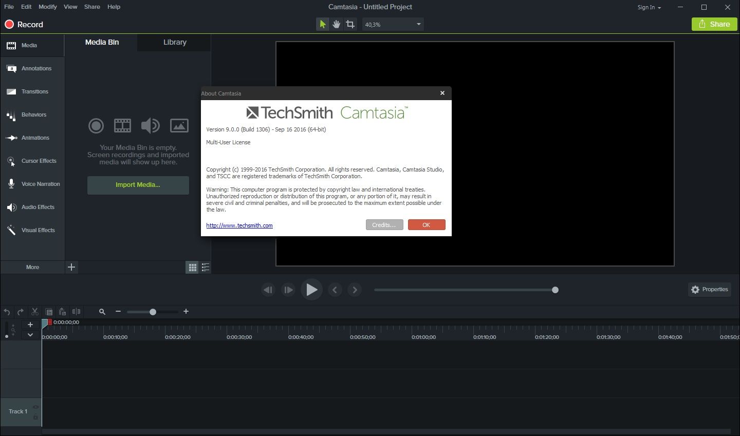Click the timeline zoom slider handle

click(153, 312)
